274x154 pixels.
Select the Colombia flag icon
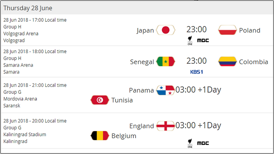(227, 61)
